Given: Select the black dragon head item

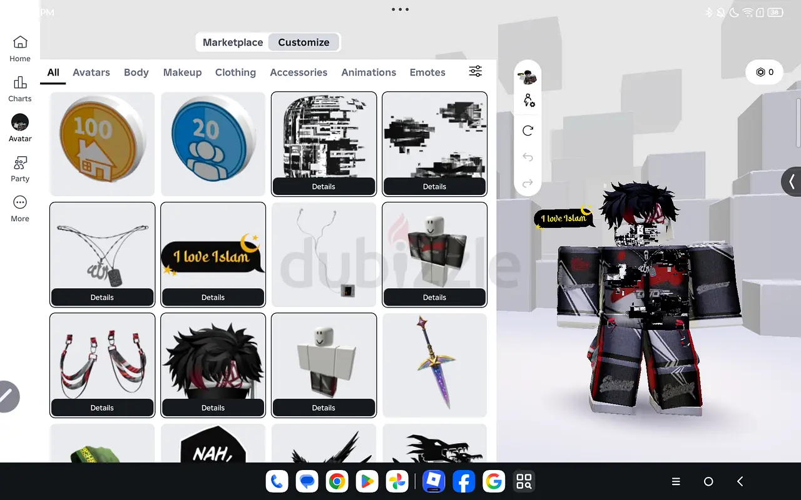Looking at the screenshot, I should click(x=434, y=443).
